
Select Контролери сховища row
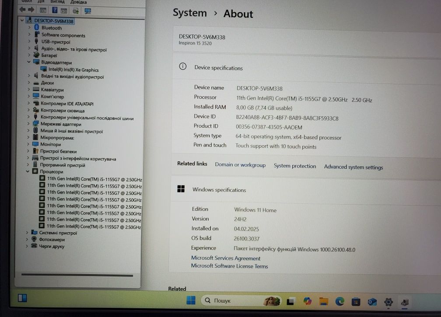(63, 111)
